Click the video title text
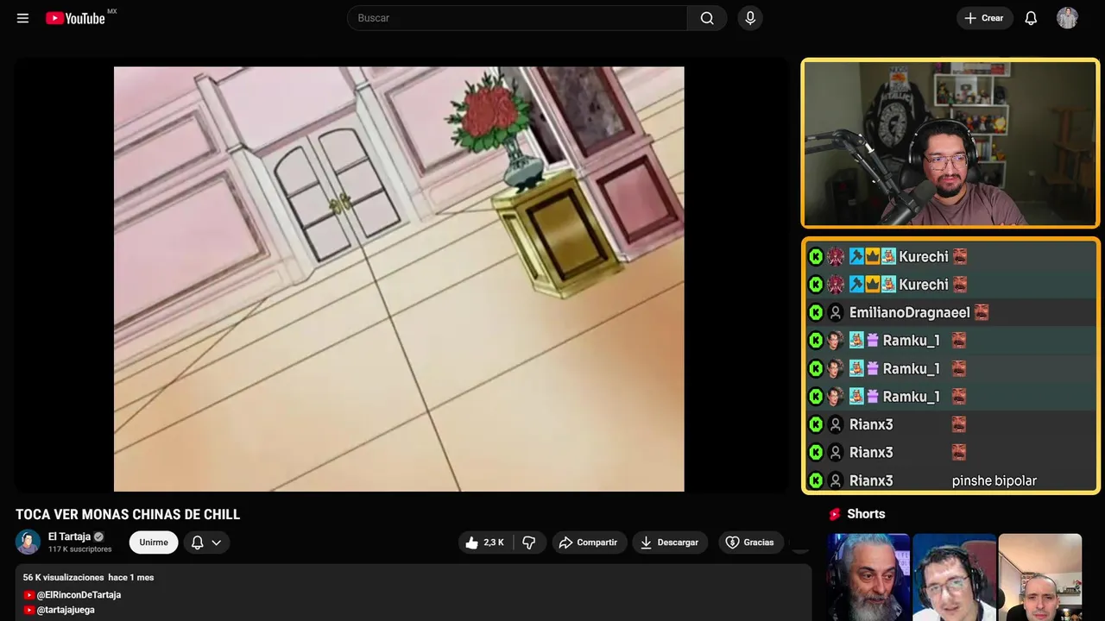1105x621 pixels. pos(128,514)
